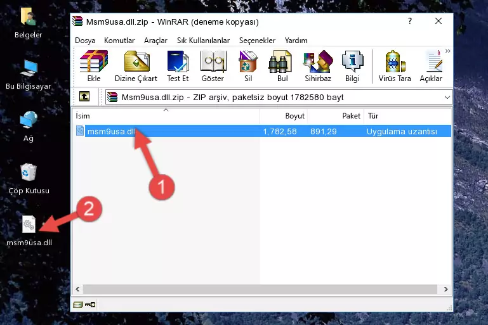
Task: Select the Ağ network desktop icon
Action: pos(29,127)
